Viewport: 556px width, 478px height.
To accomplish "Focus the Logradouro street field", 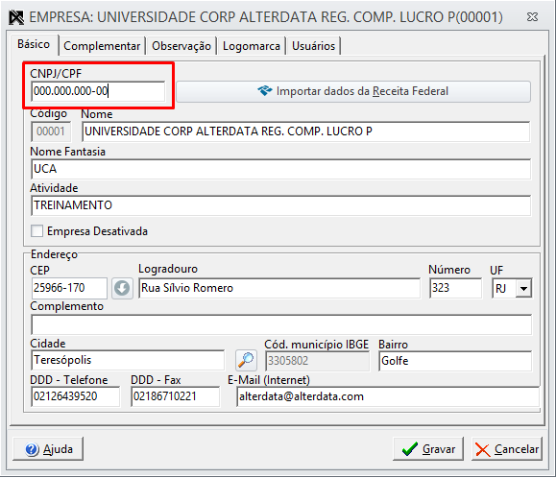I will click(x=279, y=288).
